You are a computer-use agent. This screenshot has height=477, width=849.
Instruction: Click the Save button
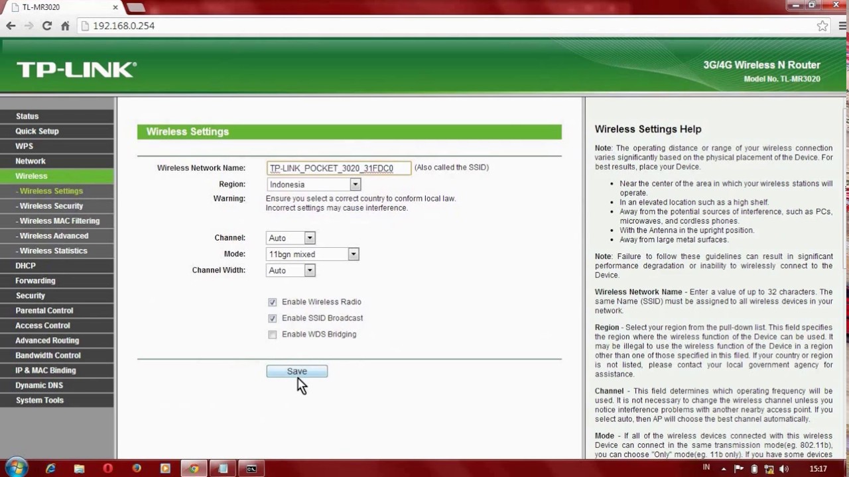pos(296,372)
